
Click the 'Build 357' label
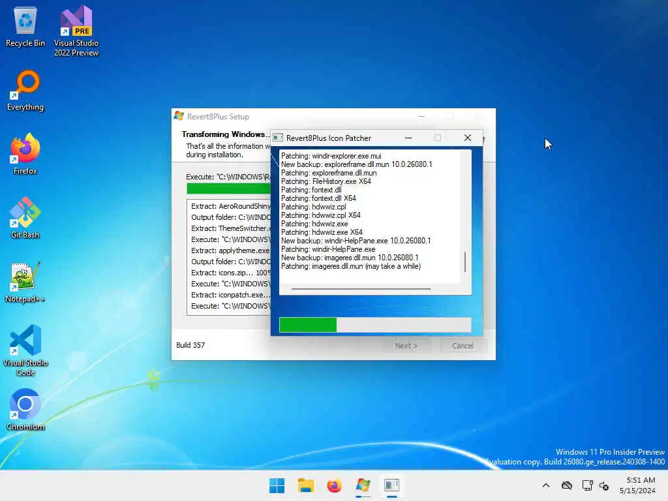pyautogui.click(x=190, y=345)
